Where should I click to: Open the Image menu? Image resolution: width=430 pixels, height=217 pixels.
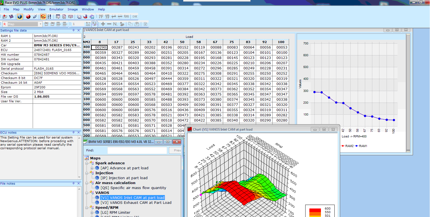pyautogui.click(x=73, y=9)
